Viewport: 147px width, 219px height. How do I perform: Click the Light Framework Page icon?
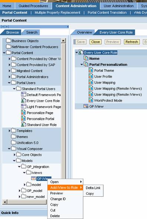coord(24,107)
